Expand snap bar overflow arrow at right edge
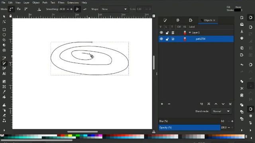 click(251, 130)
